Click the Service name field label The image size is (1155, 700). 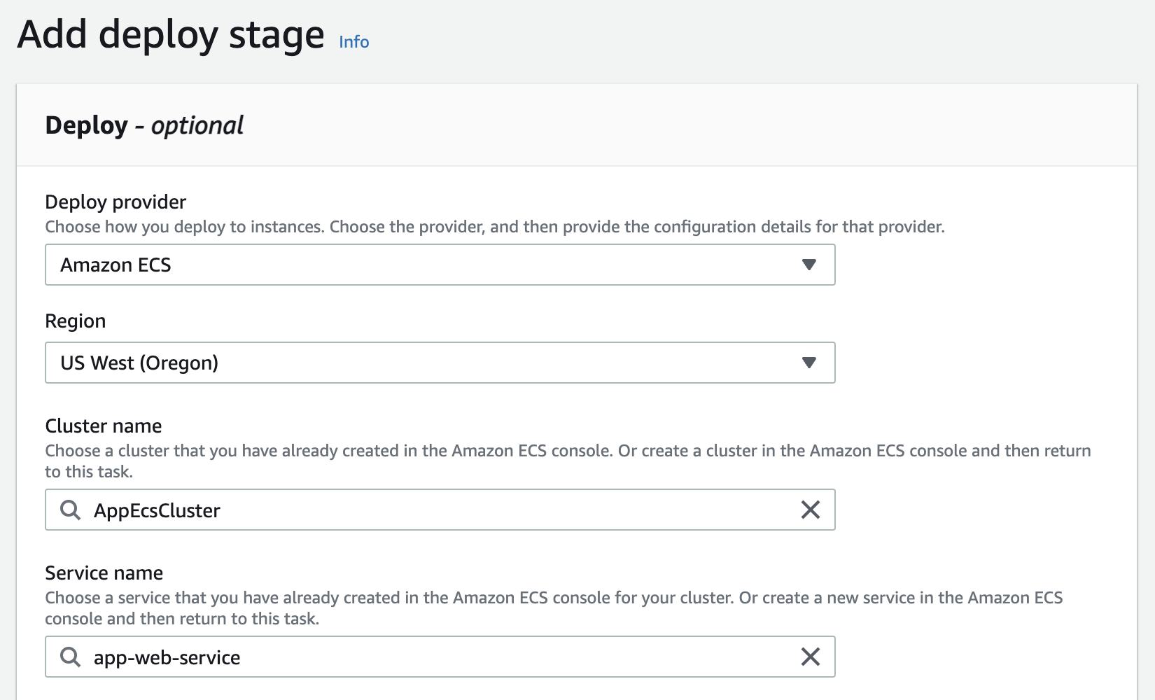[x=104, y=573]
